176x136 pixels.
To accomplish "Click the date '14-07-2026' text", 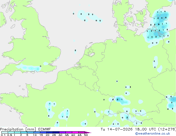I will [120, 129].
